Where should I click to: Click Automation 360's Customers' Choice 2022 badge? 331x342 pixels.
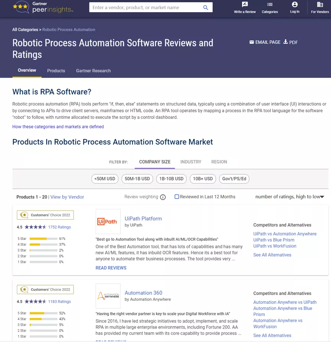point(45,290)
